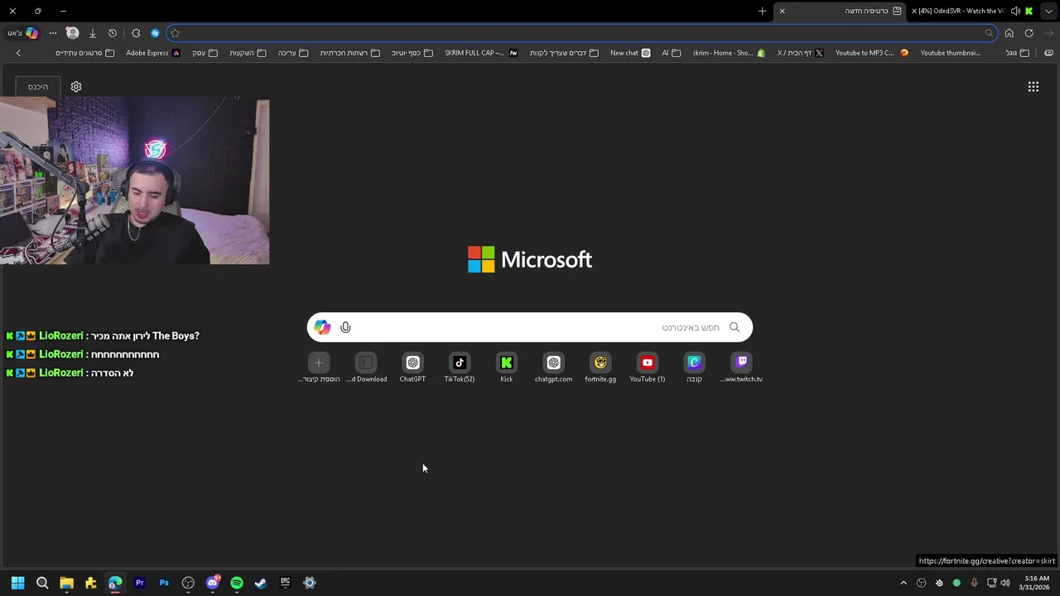The width and height of the screenshot is (1060, 596).
Task: Open Microsoft apps grid launcher
Action: pyautogui.click(x=1033, y=86)
